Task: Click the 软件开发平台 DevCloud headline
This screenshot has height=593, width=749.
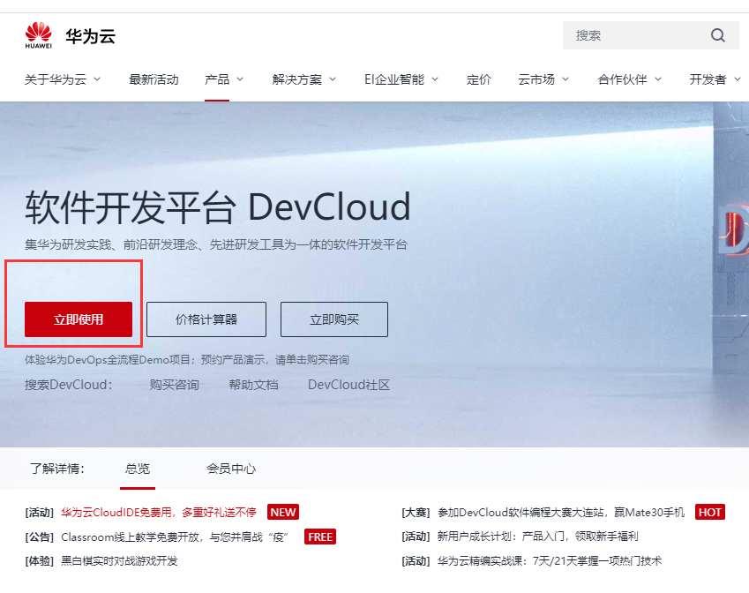Action: pos(218,206)
